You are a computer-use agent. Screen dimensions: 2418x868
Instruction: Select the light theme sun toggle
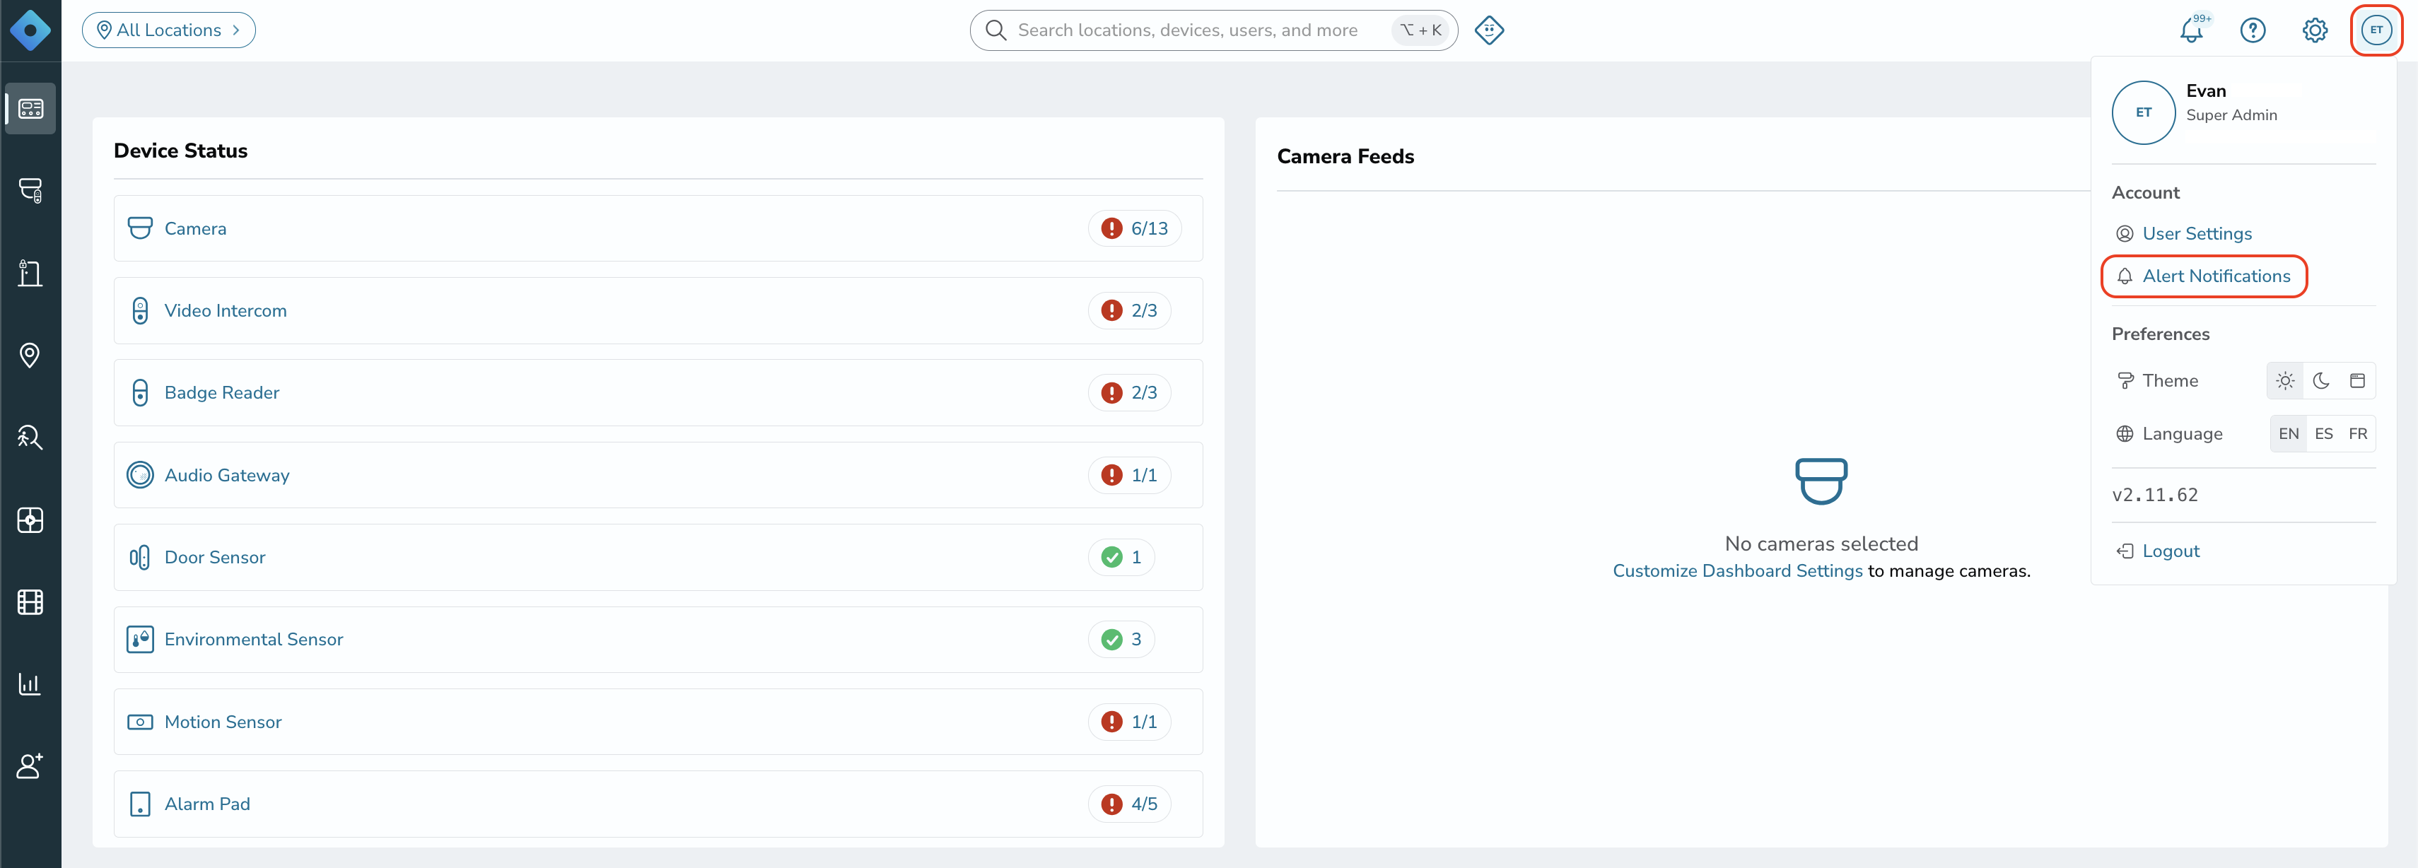pos(2286,381)
